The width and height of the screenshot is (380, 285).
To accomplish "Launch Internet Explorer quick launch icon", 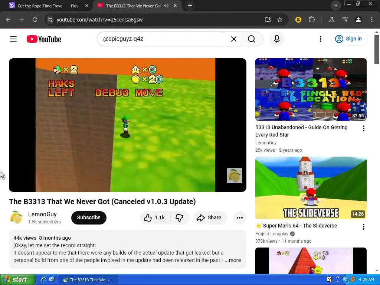I will pyautogui.click(x=43, y=280).
